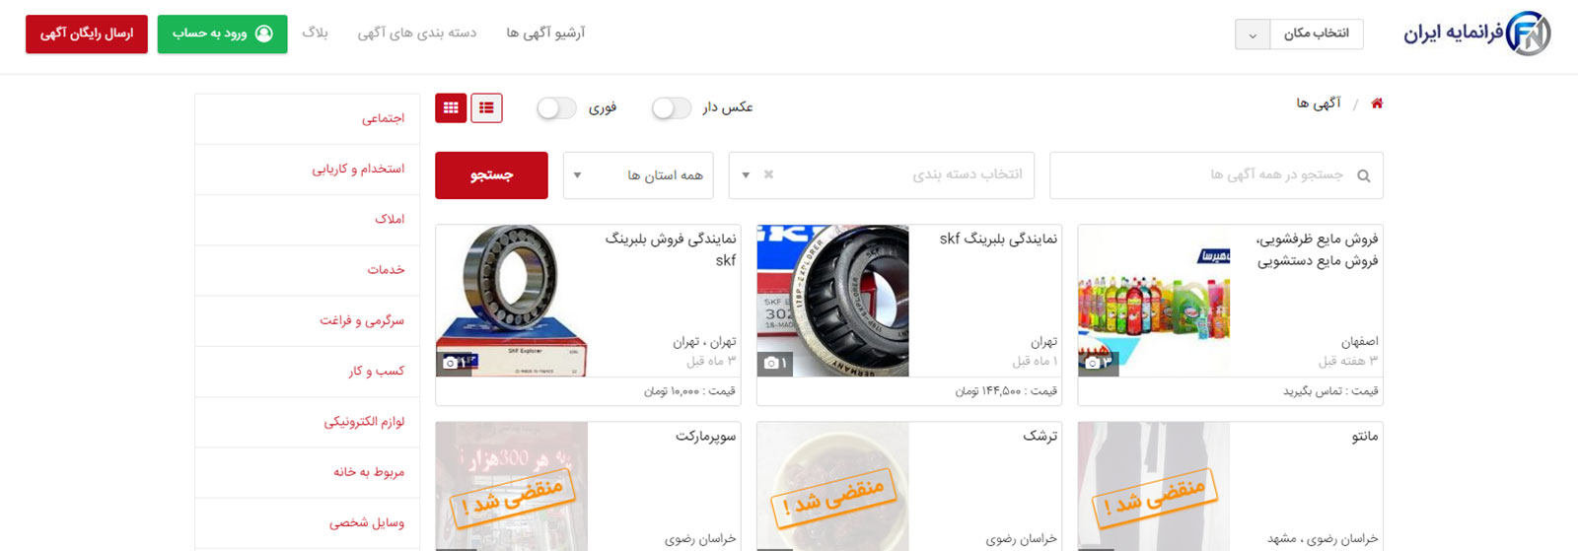
Task: Focus the جستجو در همه آگهی ها field
Action: pos(1216,175)
